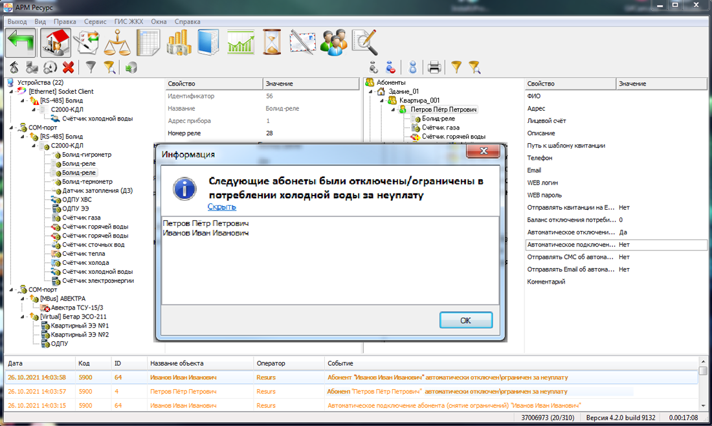Click the Скрыть link in dialog
Image resolution: width=712 pixels, height=426 pixels.
221,207
